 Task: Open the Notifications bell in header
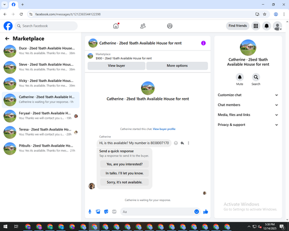click(x=266, y=26)
